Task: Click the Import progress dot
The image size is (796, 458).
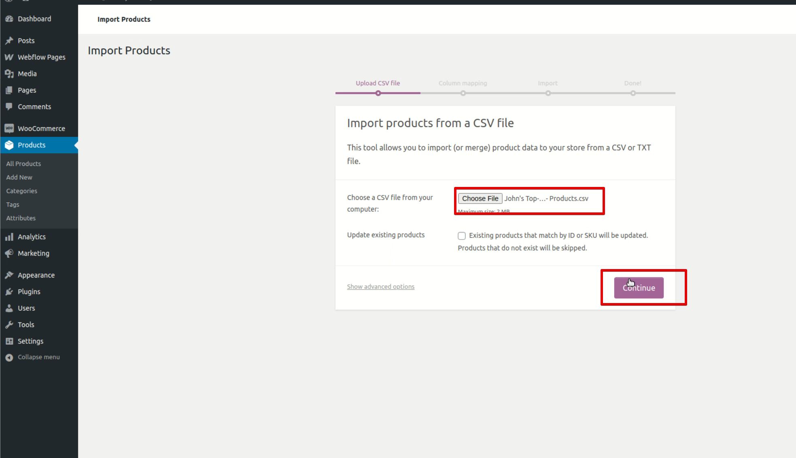Action: [x=548, y=93]
